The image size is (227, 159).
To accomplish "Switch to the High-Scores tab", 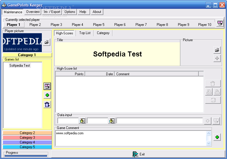I will (x=64, y=33).
